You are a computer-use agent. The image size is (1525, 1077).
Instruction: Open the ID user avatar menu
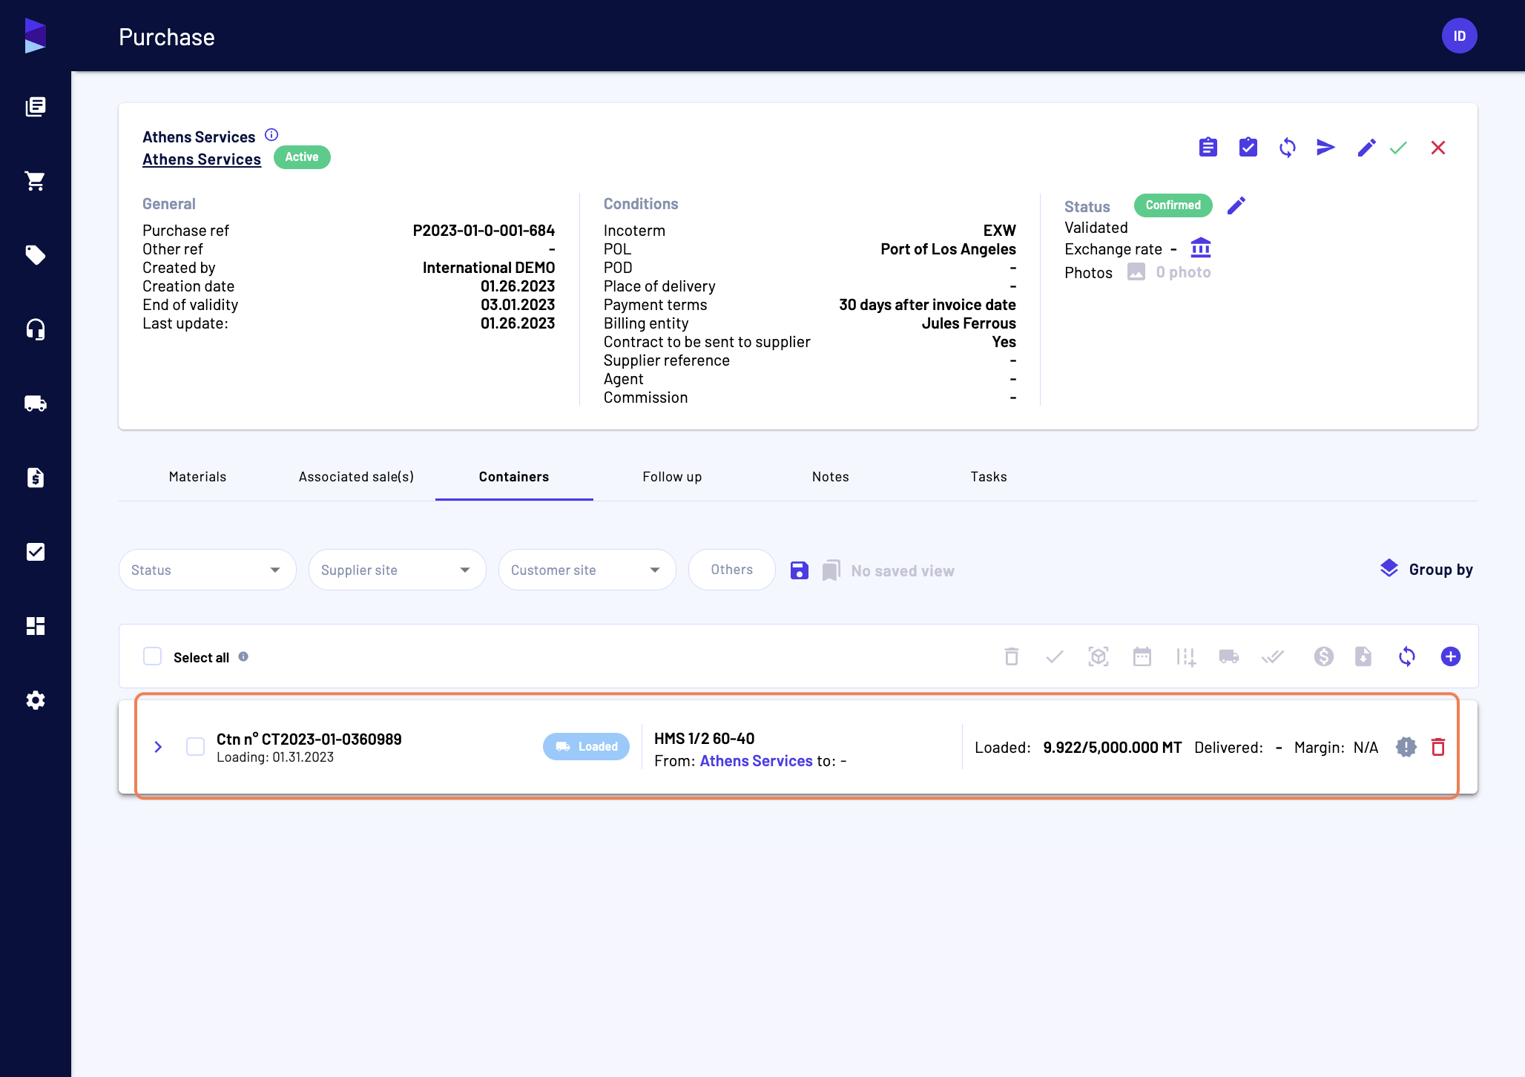click(x=1459, y=36)
